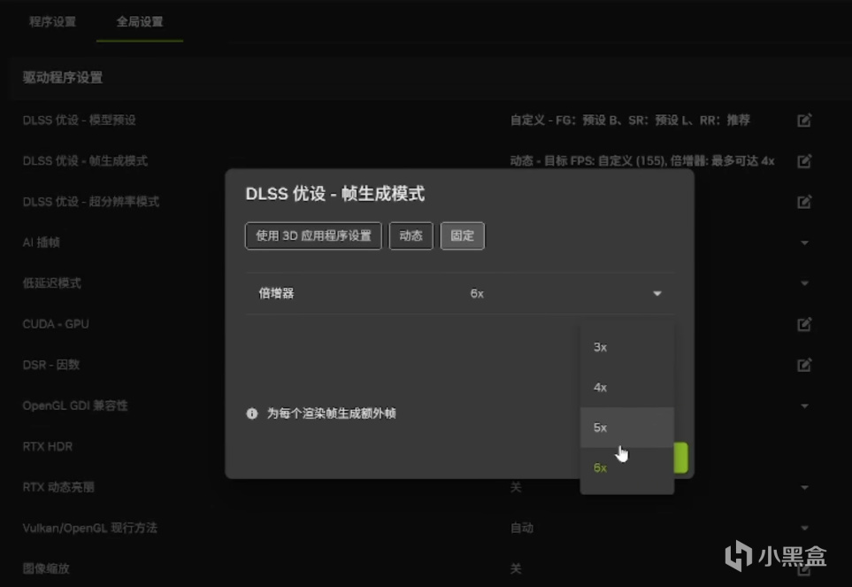Click the 图像缩放 row label
This screenshot has width=852, height=587.
[x=46, y=568]
